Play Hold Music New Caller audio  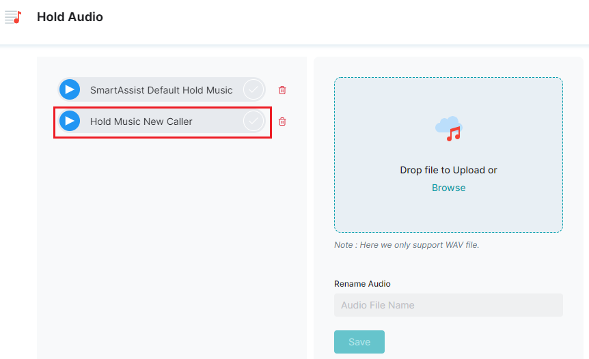pyautogui.click(x=70, y=121)
